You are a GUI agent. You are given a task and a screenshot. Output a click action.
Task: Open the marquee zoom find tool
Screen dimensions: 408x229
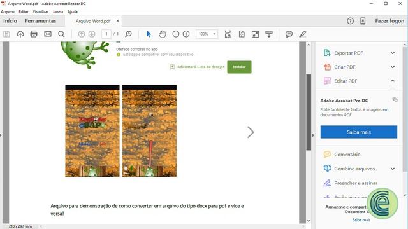(x=129, y=34)
